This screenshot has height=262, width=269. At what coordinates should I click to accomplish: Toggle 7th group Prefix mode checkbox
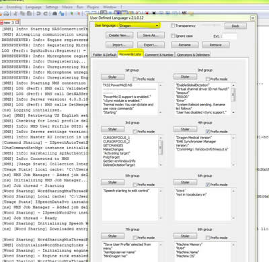tap(134, 238)
